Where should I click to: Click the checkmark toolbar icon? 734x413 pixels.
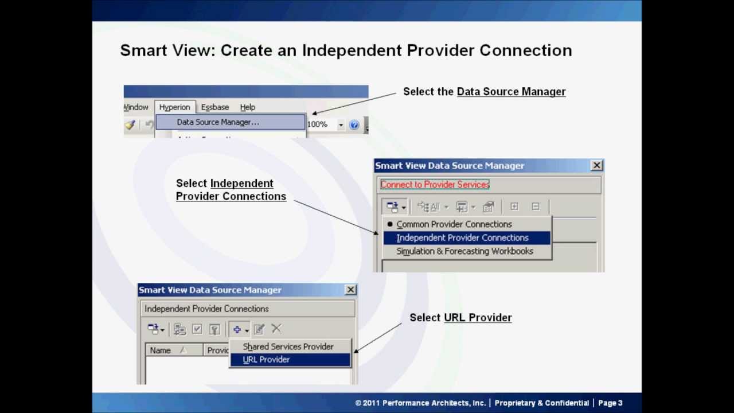coord(197,329)
